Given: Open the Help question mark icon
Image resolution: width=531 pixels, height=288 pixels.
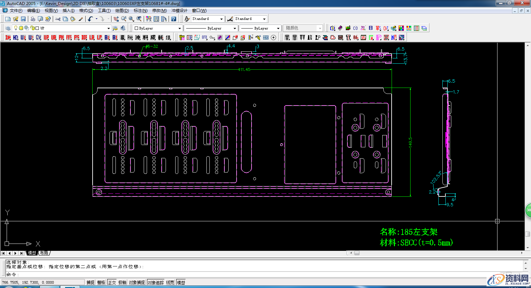Looking at the screenshot, I should (x=174, y=19).
